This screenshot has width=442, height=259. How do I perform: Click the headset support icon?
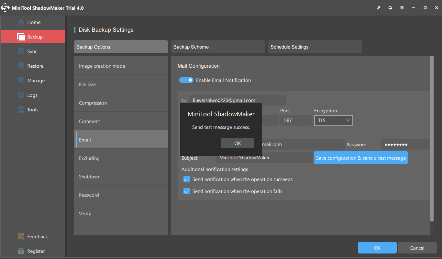390,8
